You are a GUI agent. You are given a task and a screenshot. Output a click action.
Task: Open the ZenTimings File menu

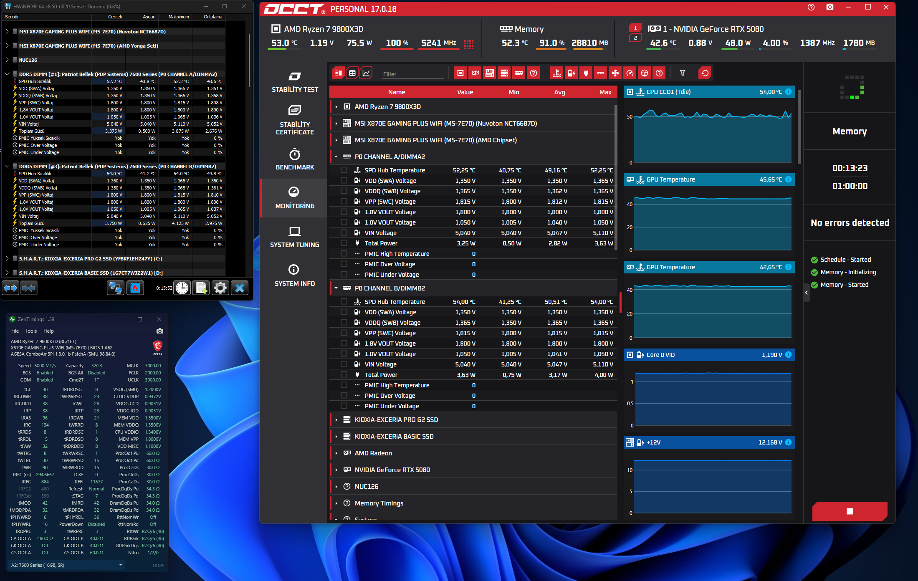tap(15, 331)
